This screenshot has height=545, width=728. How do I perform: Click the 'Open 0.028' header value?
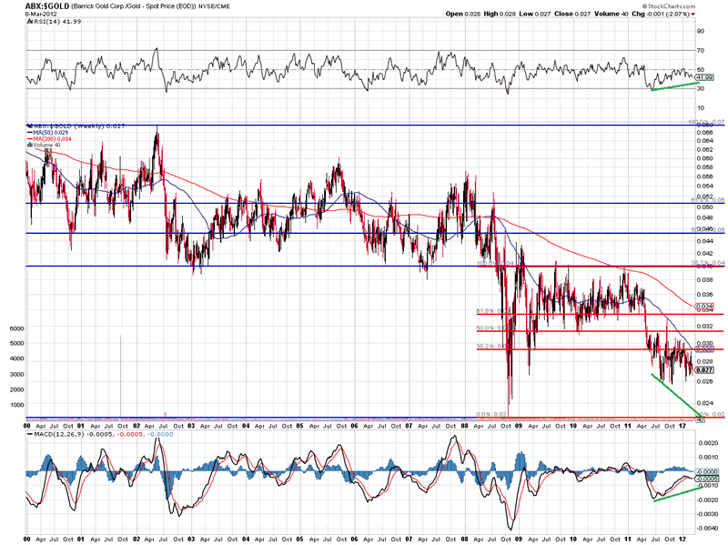(x=463, y=14)
